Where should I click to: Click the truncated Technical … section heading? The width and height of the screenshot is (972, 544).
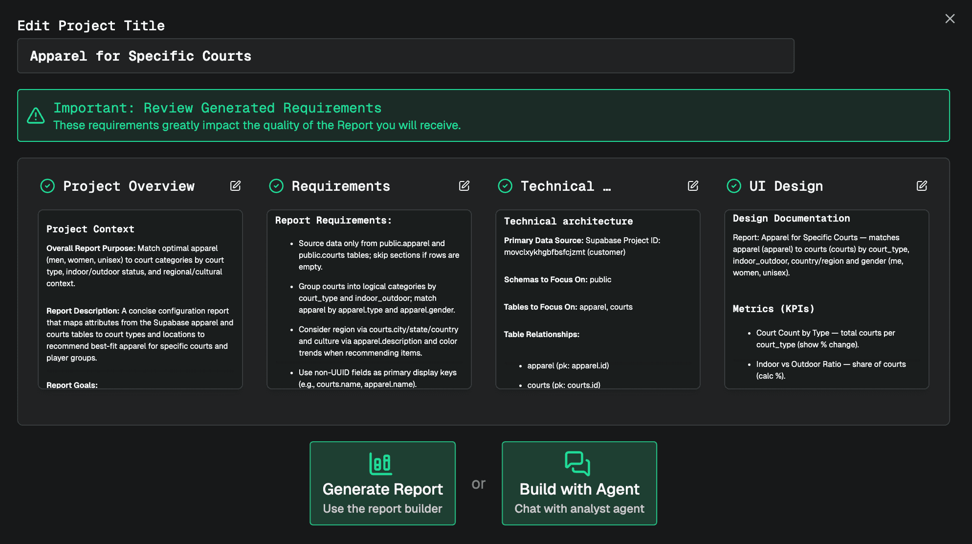(565, 186)
